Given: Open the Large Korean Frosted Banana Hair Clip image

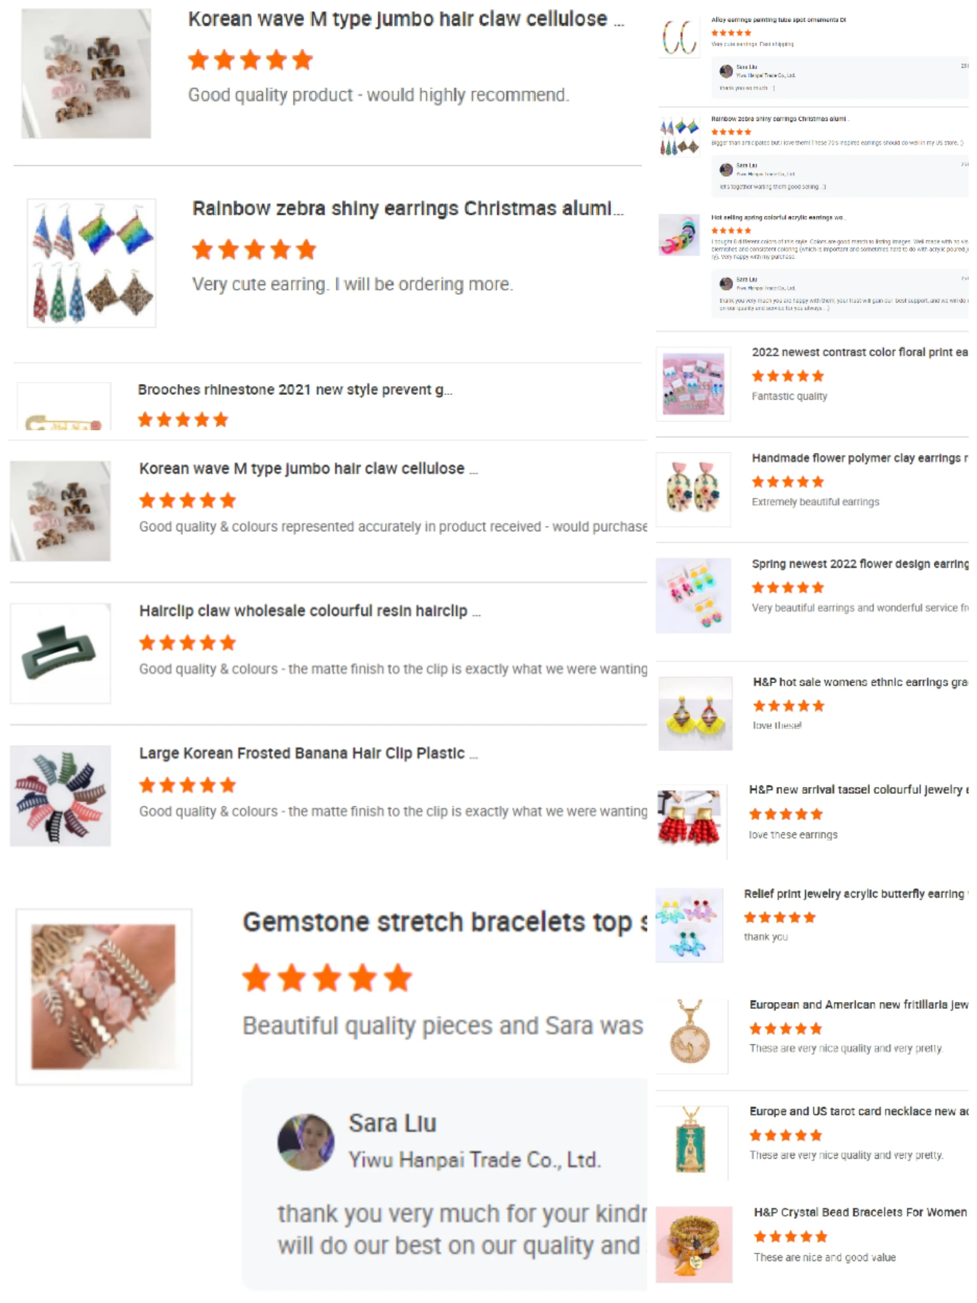Looking at the screenshot, I should pyautogui.click(x=60, y=796).
